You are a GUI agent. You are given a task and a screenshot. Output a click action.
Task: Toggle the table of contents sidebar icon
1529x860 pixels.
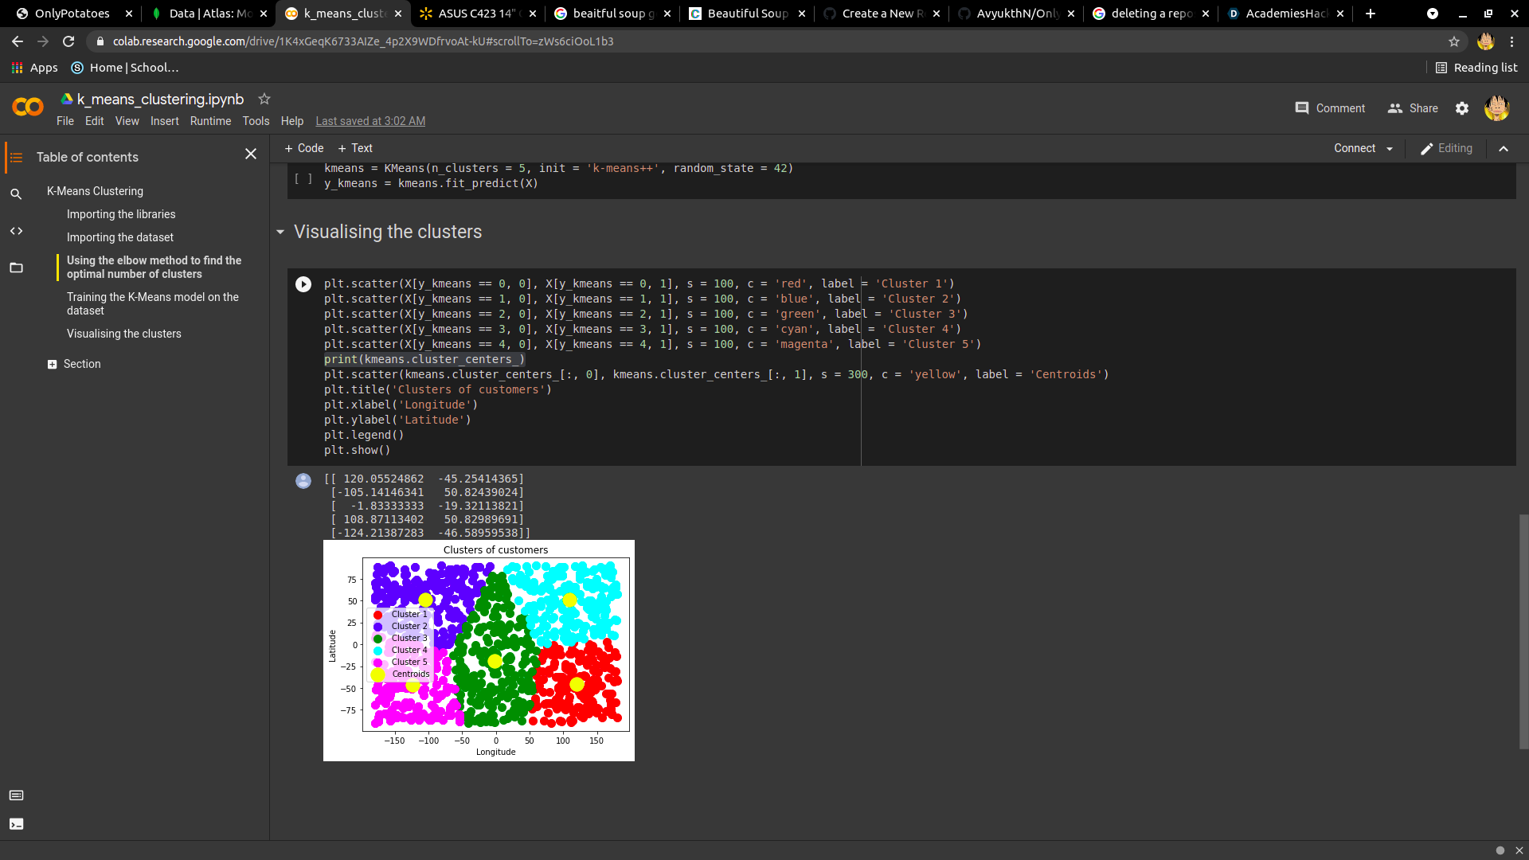click(16, 158)
